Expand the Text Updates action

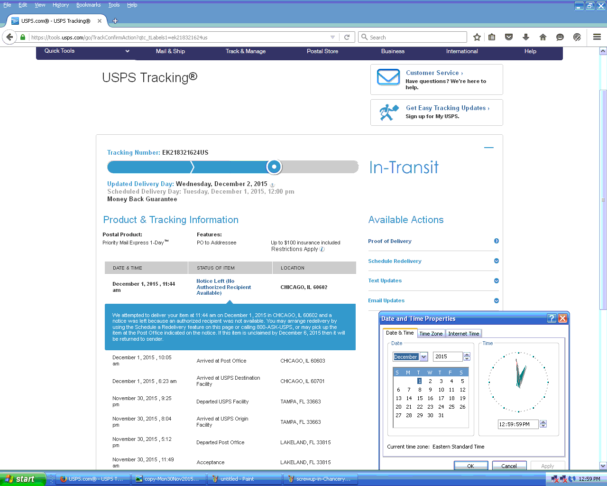coord(497,281)
